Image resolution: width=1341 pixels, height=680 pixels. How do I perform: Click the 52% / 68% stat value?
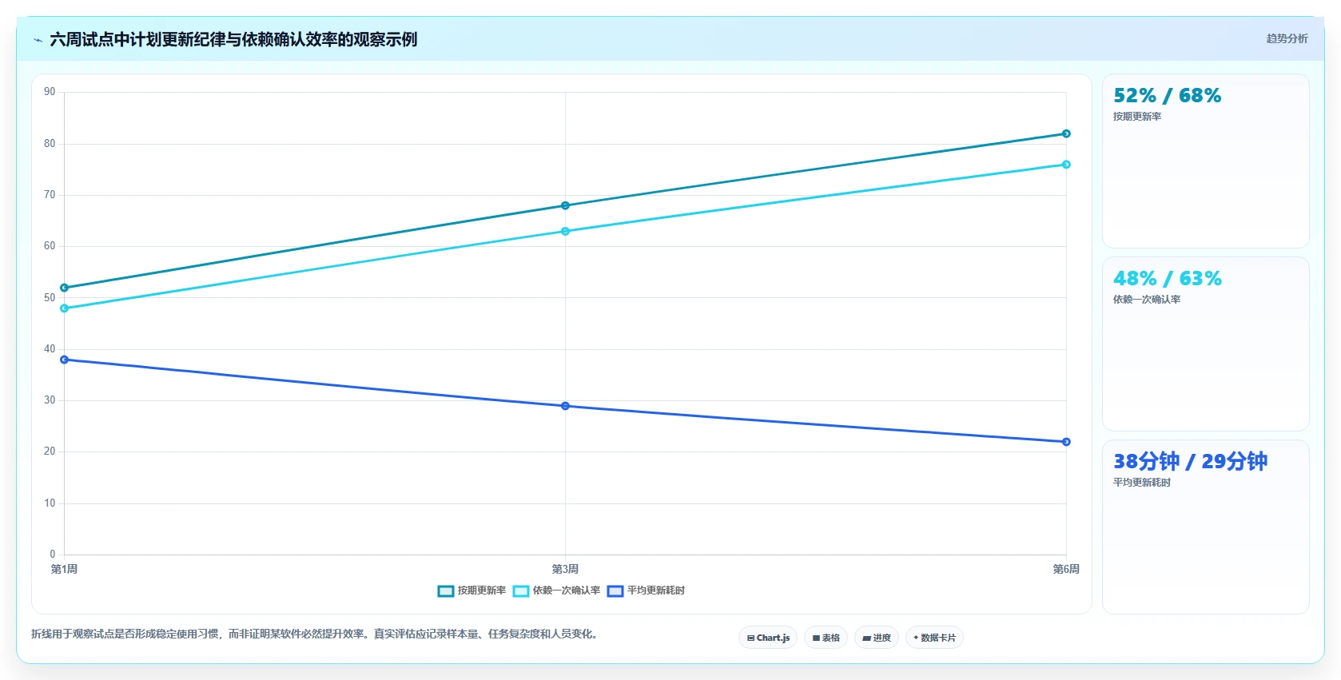(1167, 96)
